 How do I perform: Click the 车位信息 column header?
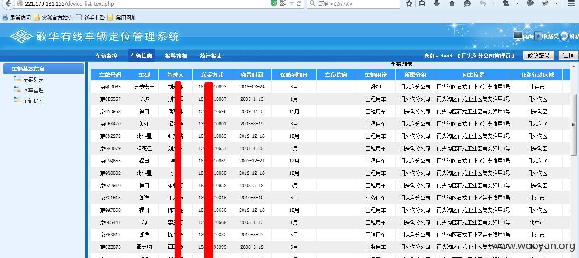coord(336,75)
